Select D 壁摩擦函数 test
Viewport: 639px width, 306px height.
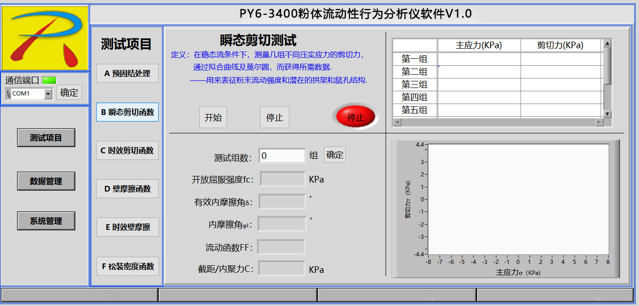pos(127,189)
